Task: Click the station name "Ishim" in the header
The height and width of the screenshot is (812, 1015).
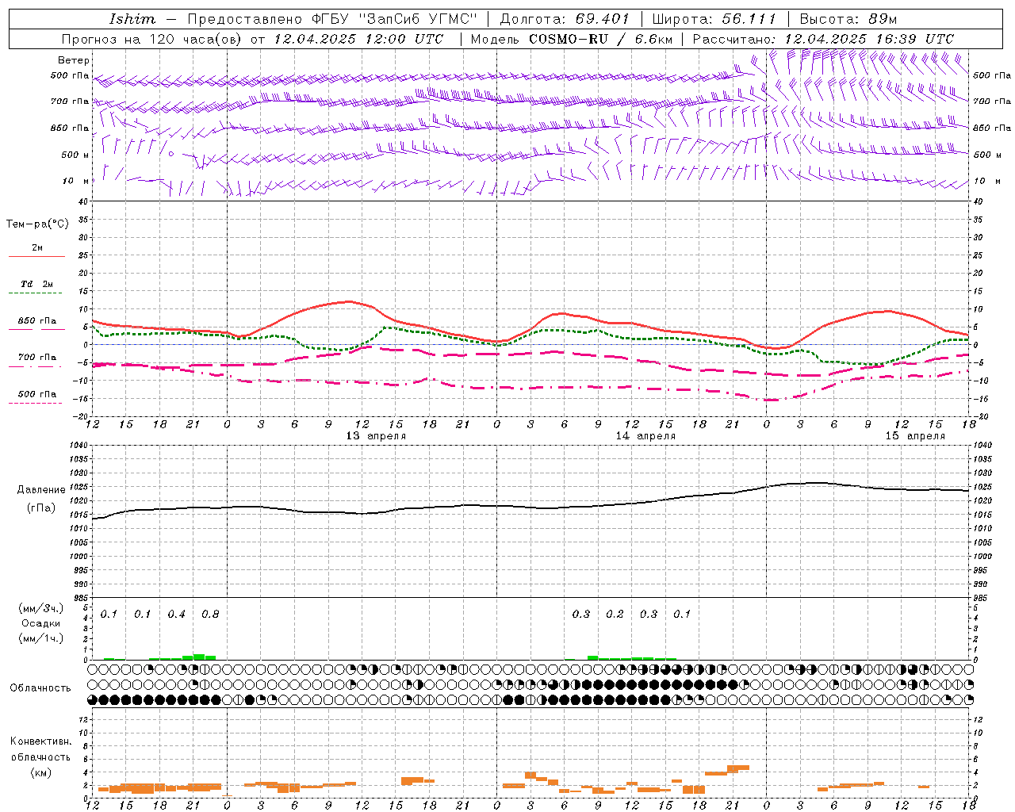Action: pos(132,19)
